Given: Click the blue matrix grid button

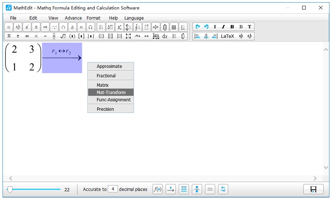Looking at the screenshot, I should coord(184,189).
